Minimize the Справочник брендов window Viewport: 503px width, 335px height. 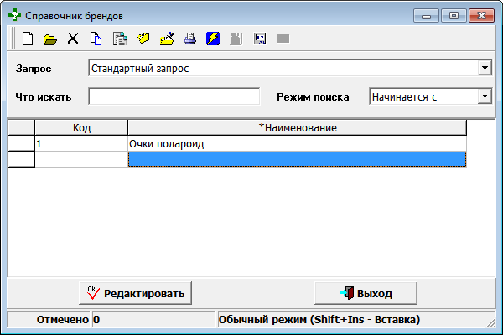click(426, 16)
